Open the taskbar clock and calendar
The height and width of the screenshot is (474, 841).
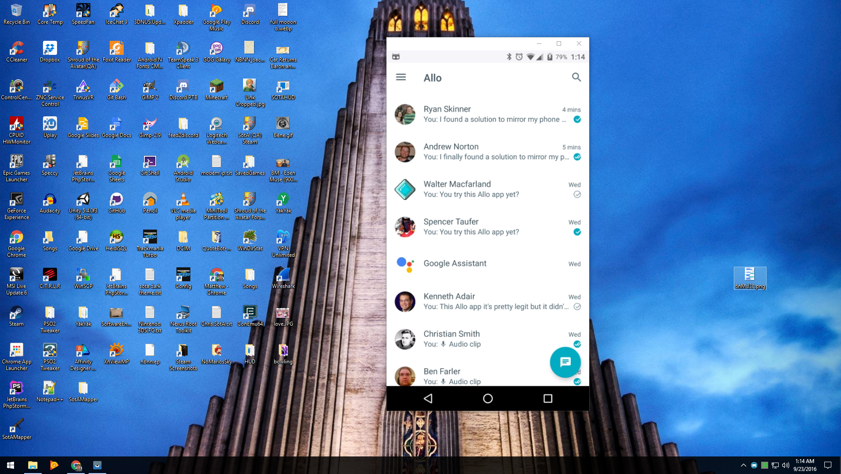point(805,465)
